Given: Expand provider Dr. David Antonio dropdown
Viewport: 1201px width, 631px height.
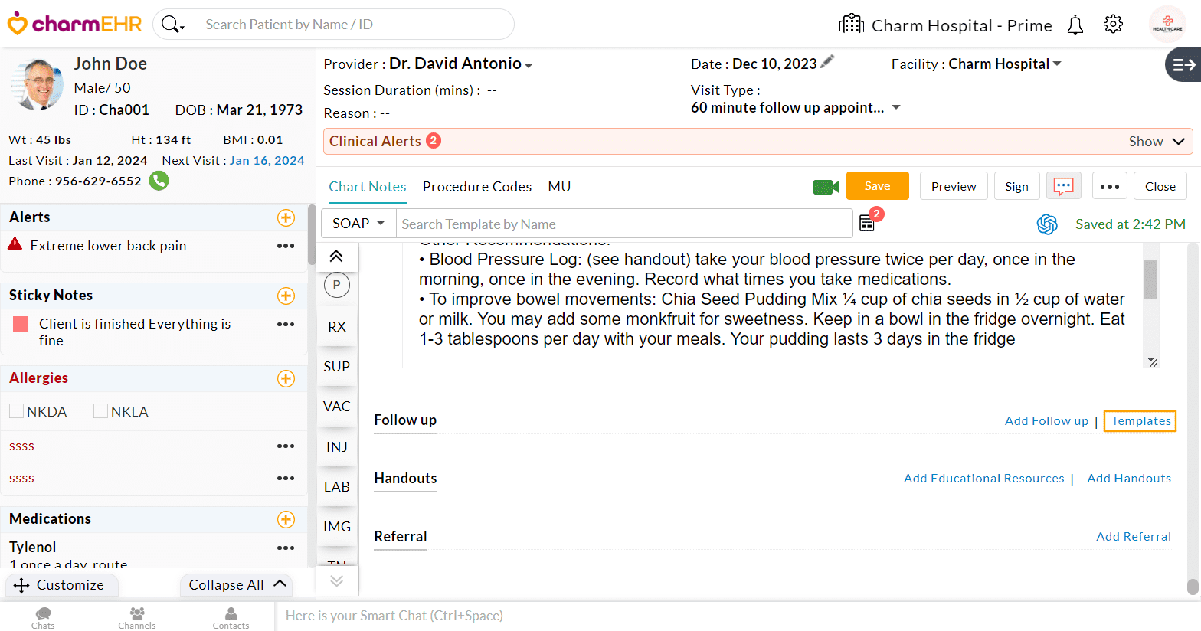Looking at the screenshot, I should pyautogui.click(x=529, y=65).
